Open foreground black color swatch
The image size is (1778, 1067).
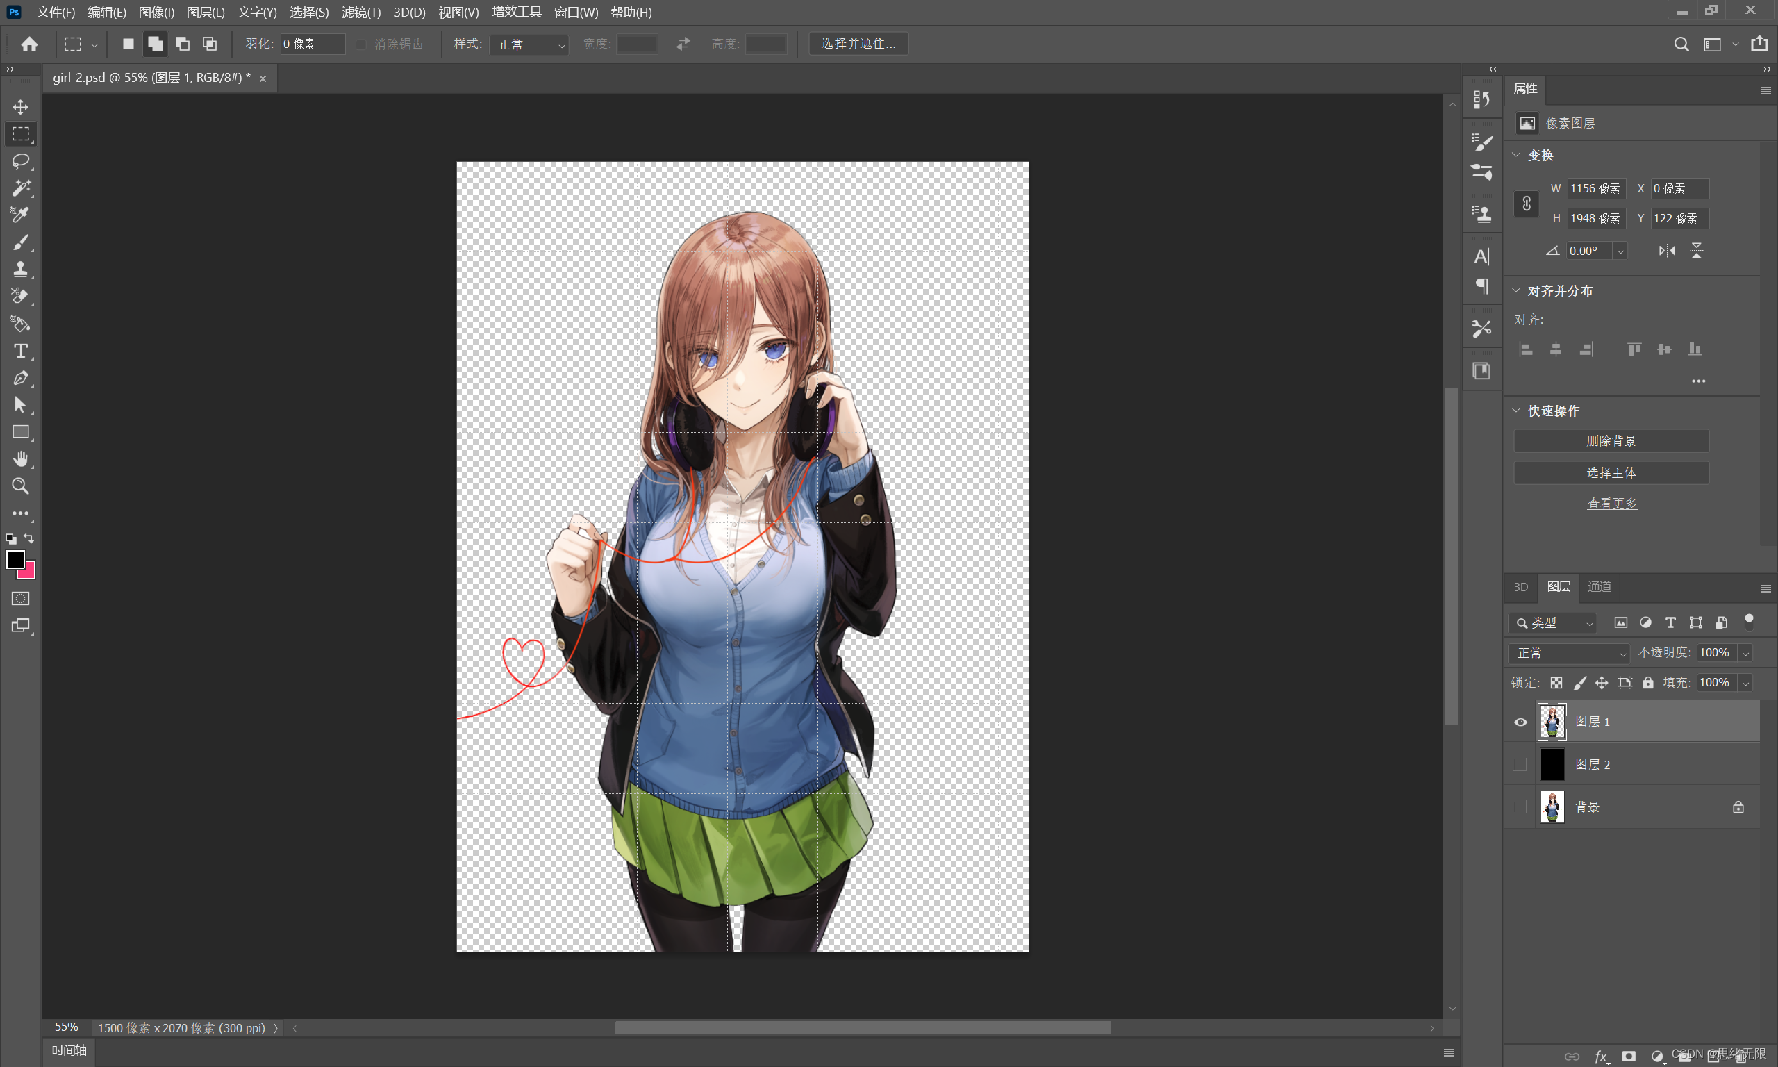click(x=15, y=559)
